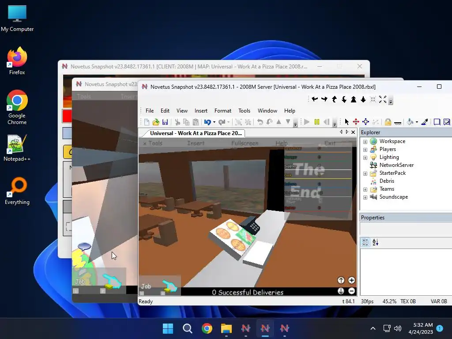The height and width of the screenshot is (339, 452).
Task: Click the Cut scissors icon
Action: (x=177, y=122)
